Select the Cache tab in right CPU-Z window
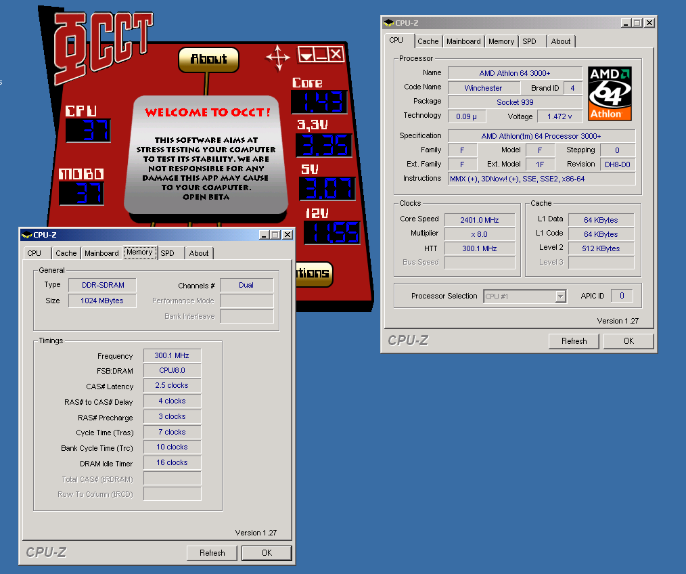686x574 pixels. (x=428, y=41)
